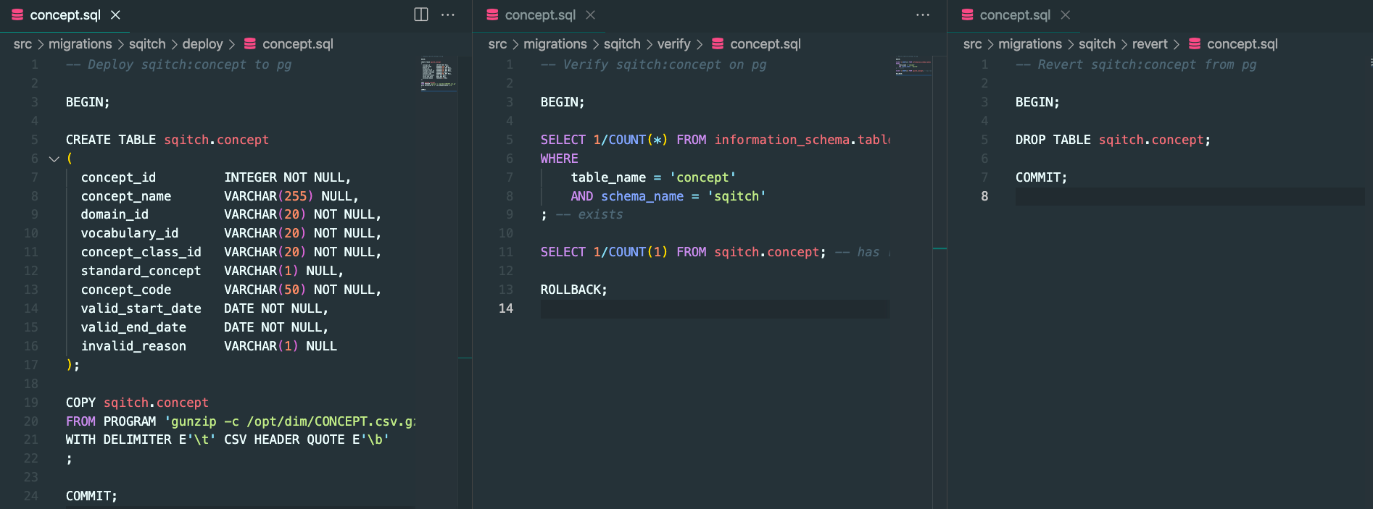Click the database icon in the revert breadcrumb

tap(1195, 43)
